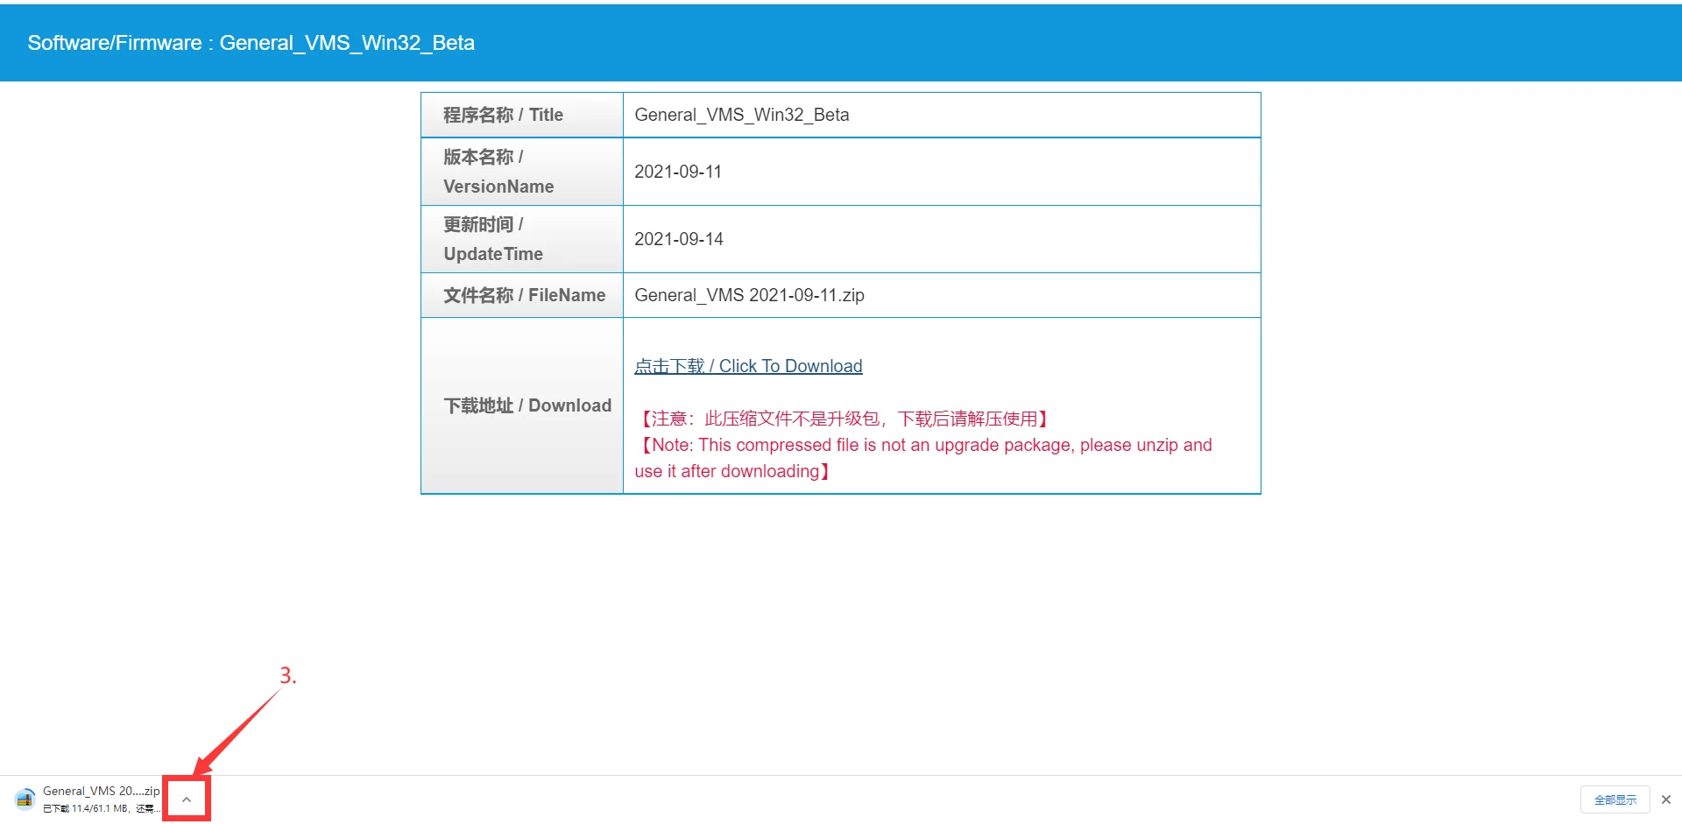Select the General_VMS 20....zip download item
The image size is (1682, 824).
pyautogui.click(x=88, y=799)
